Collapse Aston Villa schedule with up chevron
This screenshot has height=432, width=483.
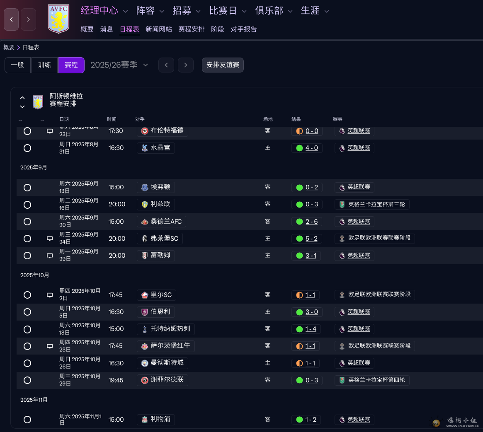tap(22, 98)
